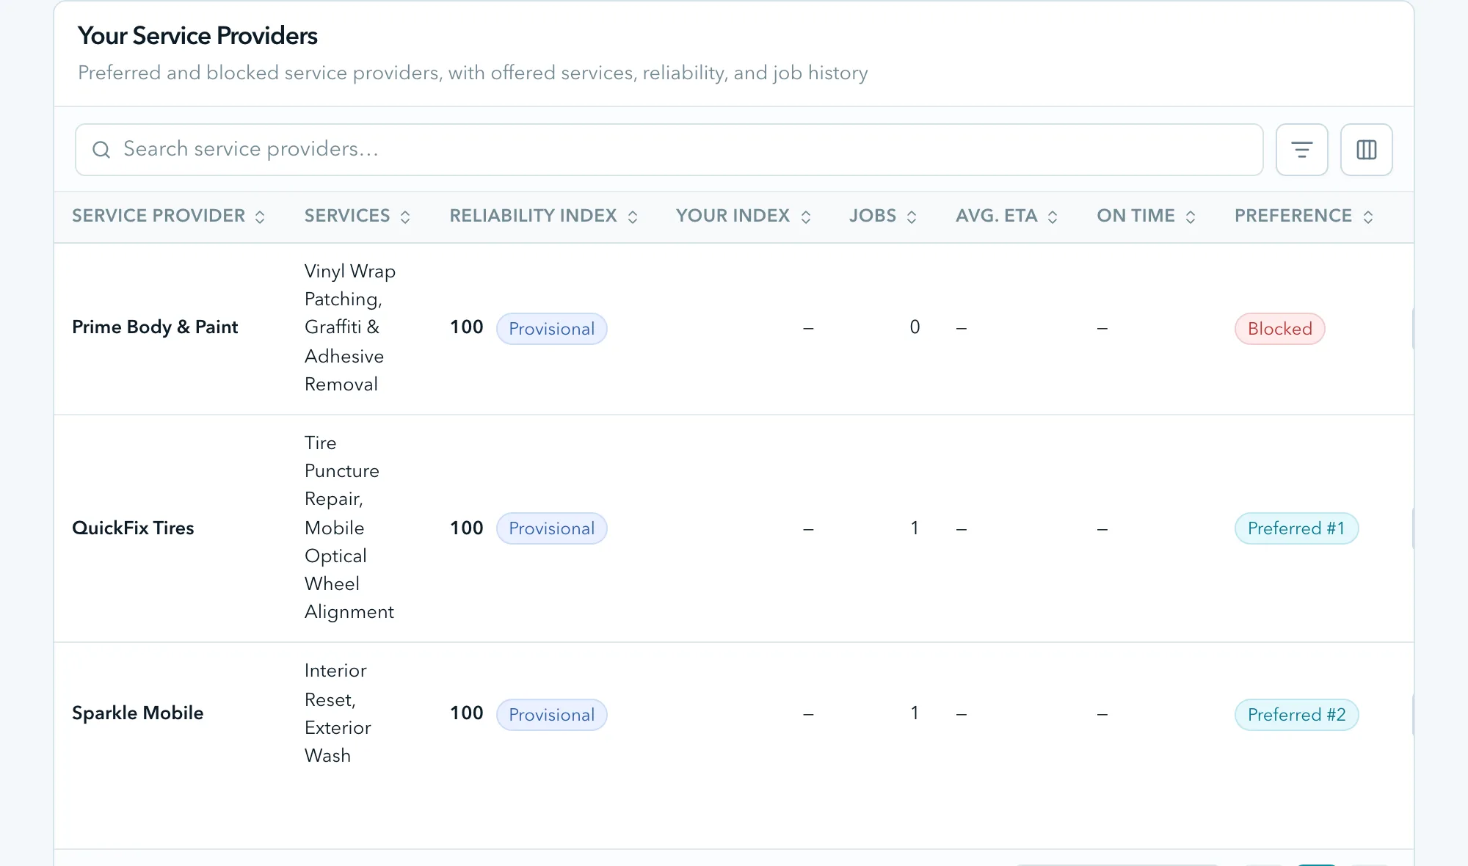Click Your Service Providers heading
This screenshot has width=1468, height=866.
click(x=197, y=36)
